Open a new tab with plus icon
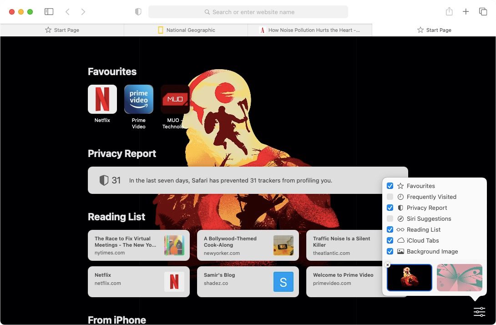 coord(466,12)
